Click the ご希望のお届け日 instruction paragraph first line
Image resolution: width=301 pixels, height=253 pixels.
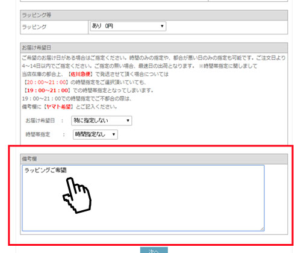point(154,58)
